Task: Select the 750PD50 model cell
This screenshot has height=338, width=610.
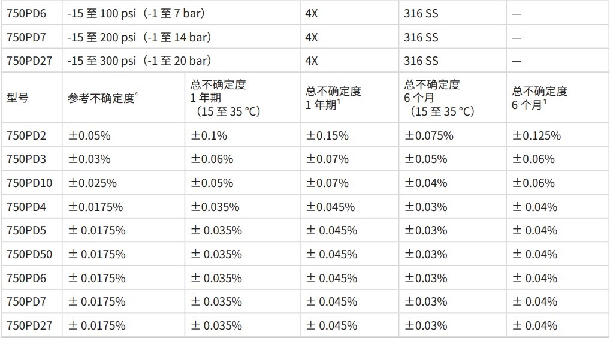Action: click(29, 254)
